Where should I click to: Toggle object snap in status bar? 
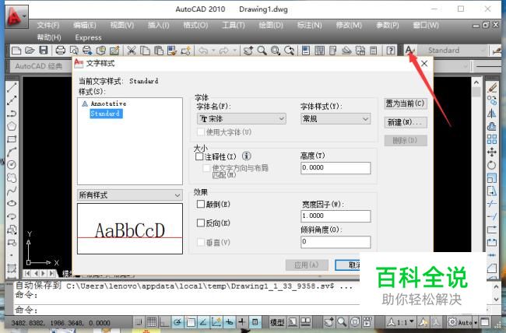pos(191,322)
